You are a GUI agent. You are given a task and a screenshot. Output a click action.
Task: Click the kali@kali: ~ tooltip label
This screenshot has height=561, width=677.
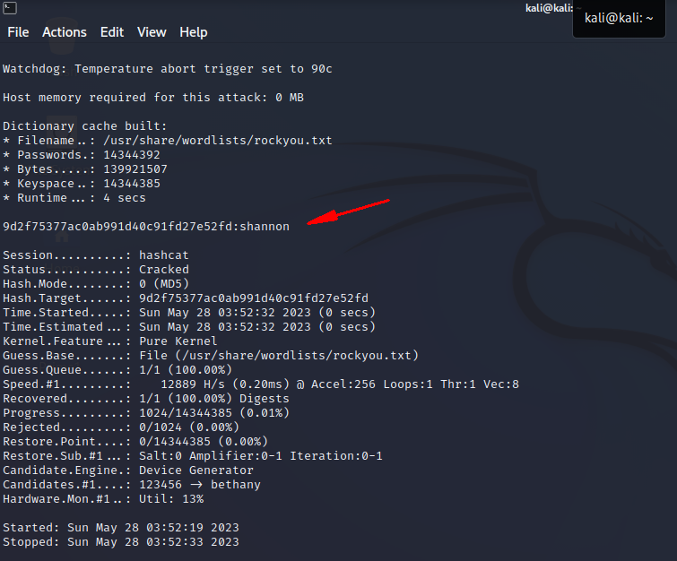coord(621,18)
